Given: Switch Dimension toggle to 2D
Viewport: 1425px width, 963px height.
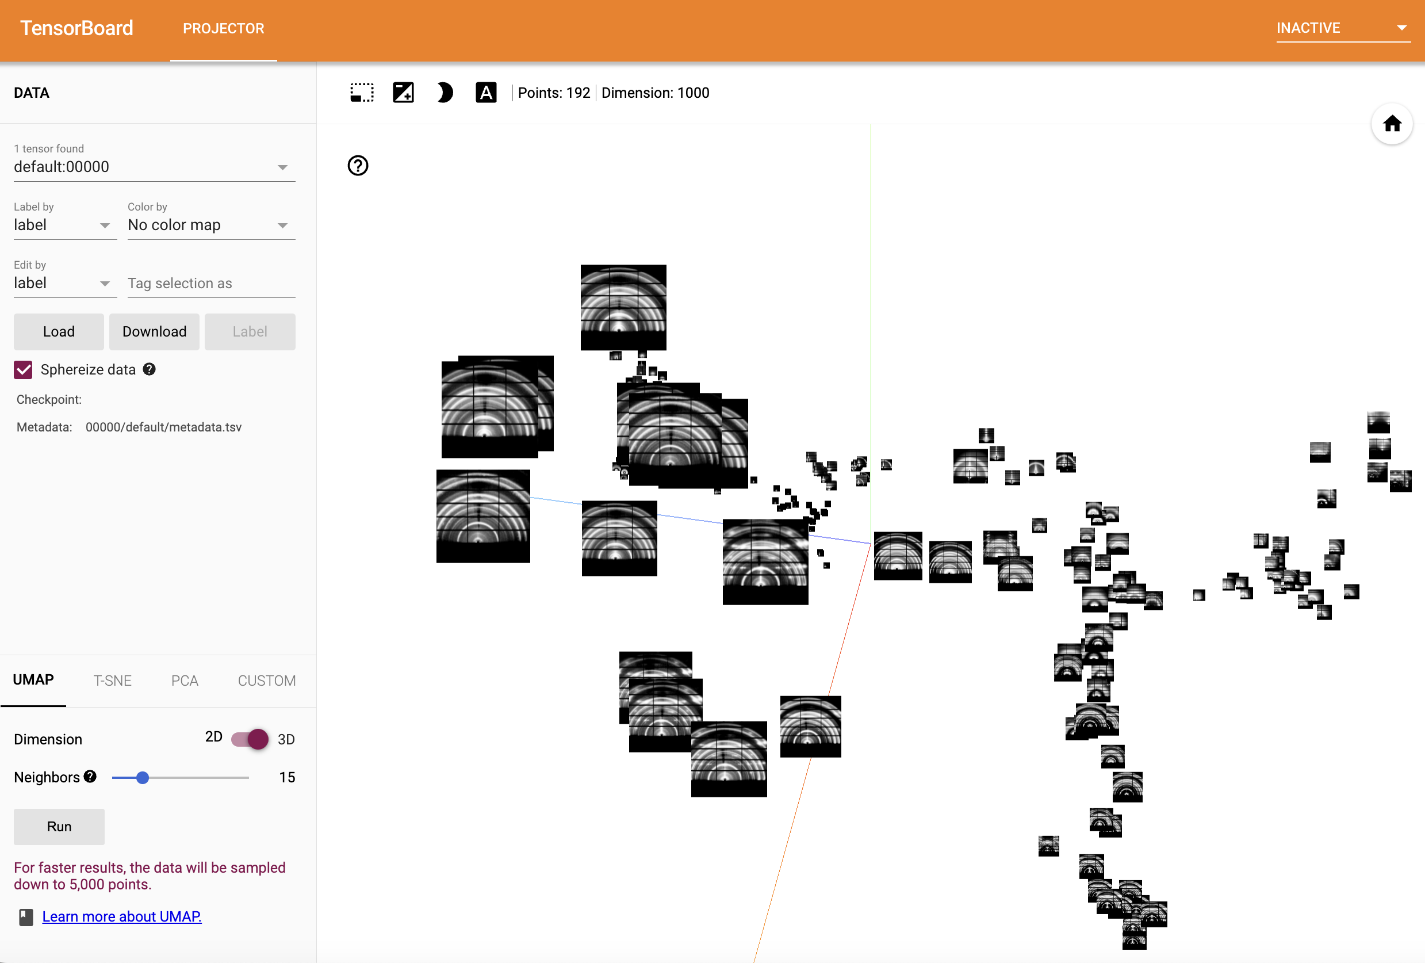Looking at the screenshot, I should (250, 739).
